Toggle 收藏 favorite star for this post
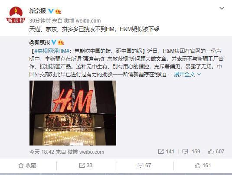Screen dimensions: 232x175 pos(27,165)
